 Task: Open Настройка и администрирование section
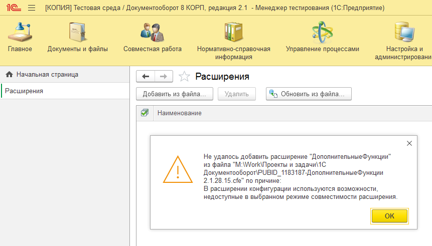[x=403, y=41]
